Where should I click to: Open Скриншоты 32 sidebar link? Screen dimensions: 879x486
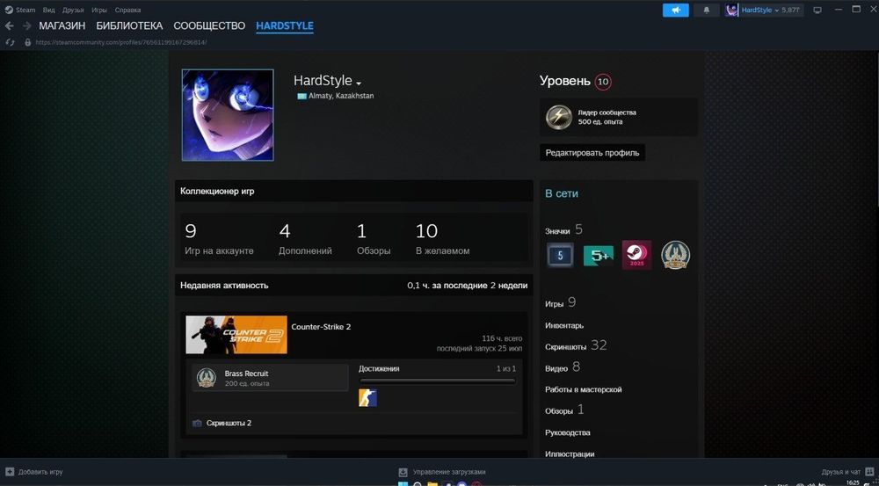click(x=576, y=346)
